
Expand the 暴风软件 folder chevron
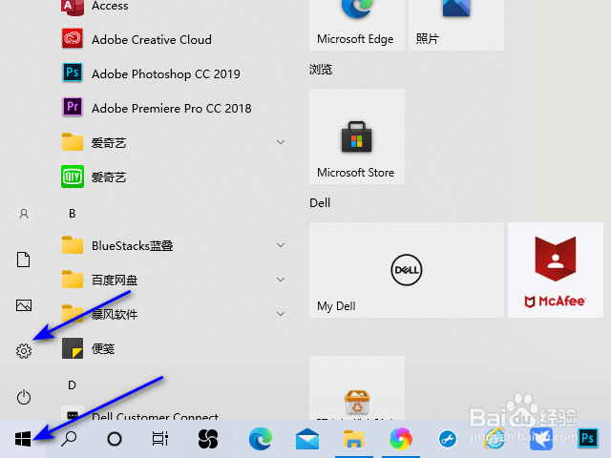[281, 314]
